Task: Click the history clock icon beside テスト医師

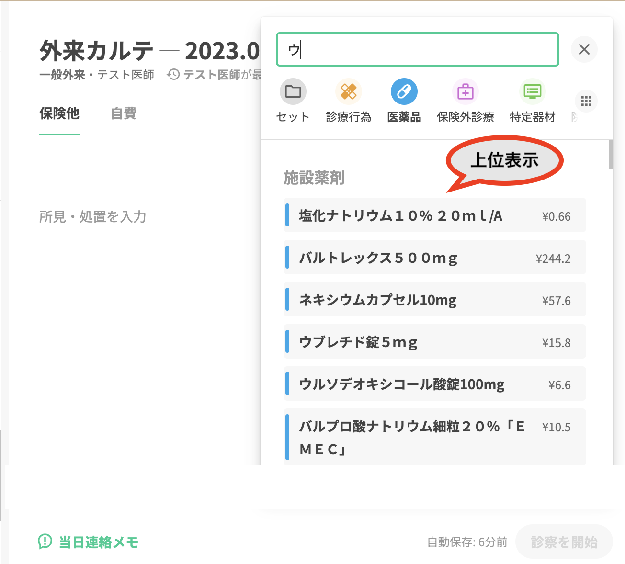Action: click(173, 75)
